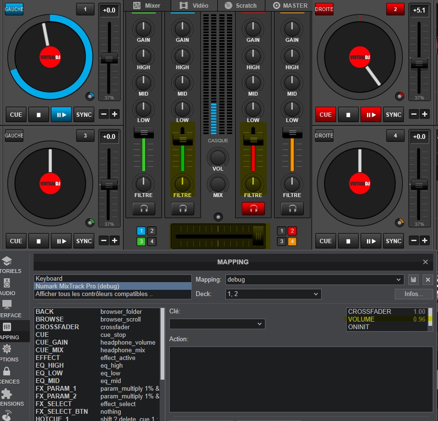Select Numark MixTrack Pro (debug) controller
Image resolution: width=438 pixels, height=421 pixels.
pyautogui.click(x=113, y=286)
